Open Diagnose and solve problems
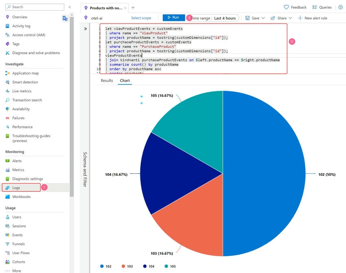This screenshot has width=346, height=273. tap(36, 53)
